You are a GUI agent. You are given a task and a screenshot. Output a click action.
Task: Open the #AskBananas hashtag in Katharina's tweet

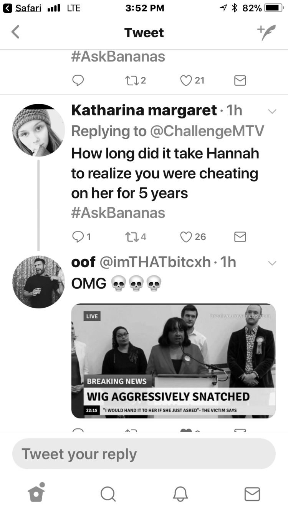(118, 213)
